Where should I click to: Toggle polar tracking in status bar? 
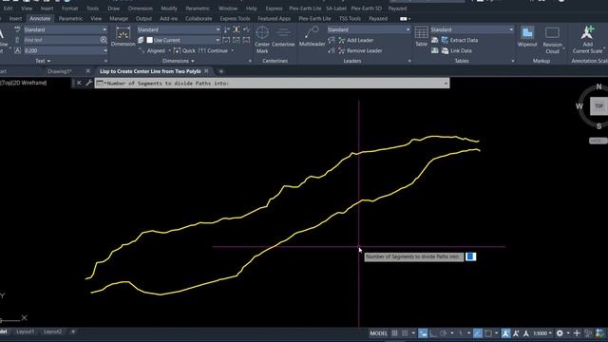(444, 333)
